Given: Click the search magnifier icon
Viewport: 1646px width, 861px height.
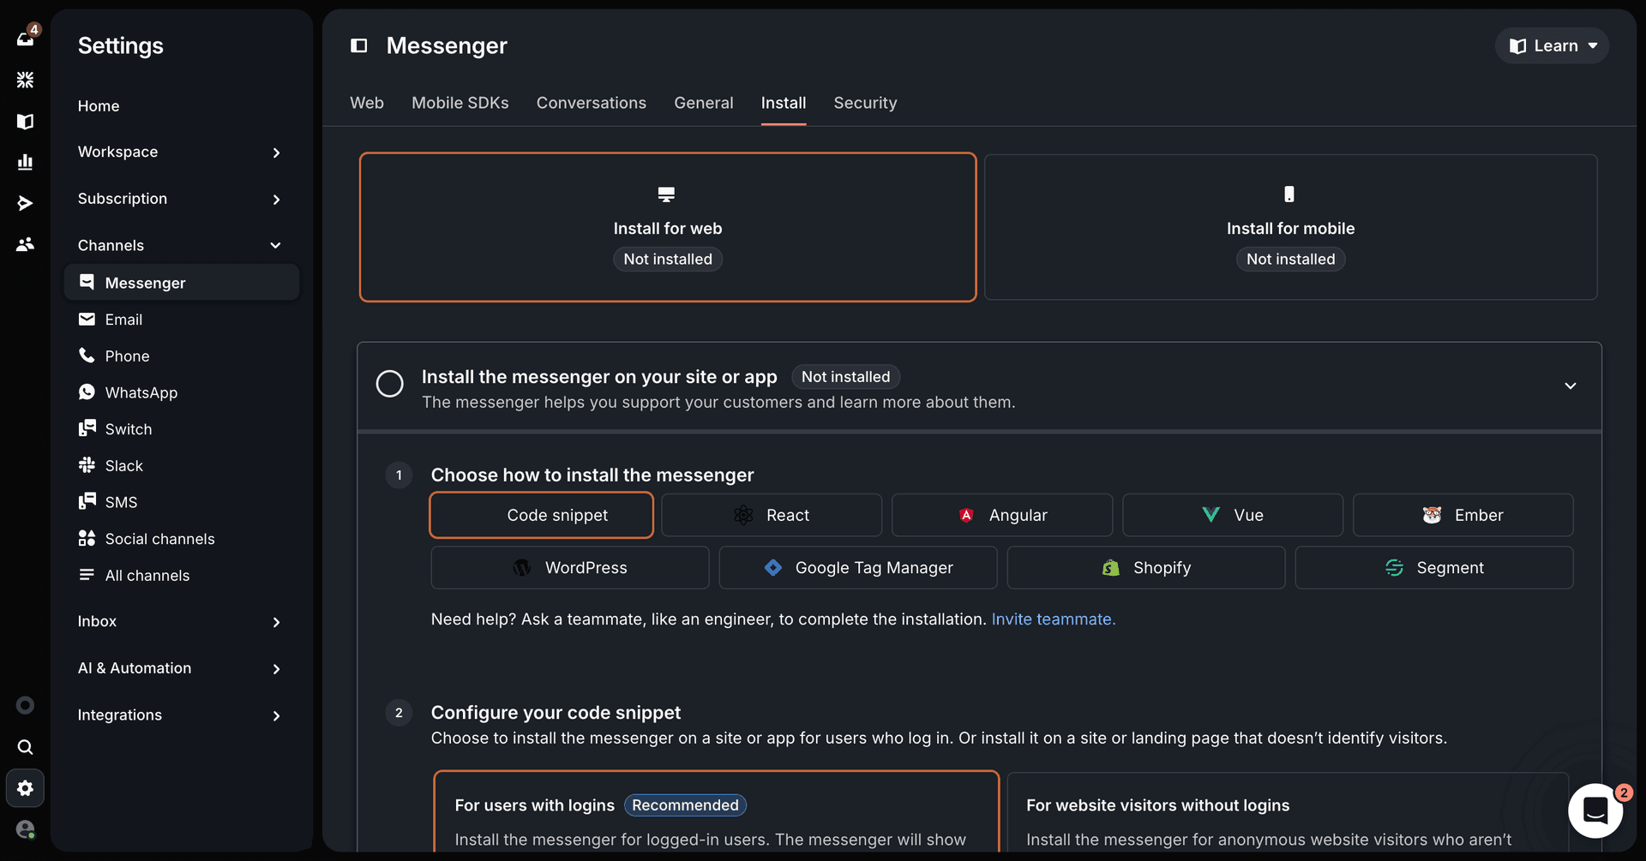Looking at the screenshot, I should tap(25, 746).
